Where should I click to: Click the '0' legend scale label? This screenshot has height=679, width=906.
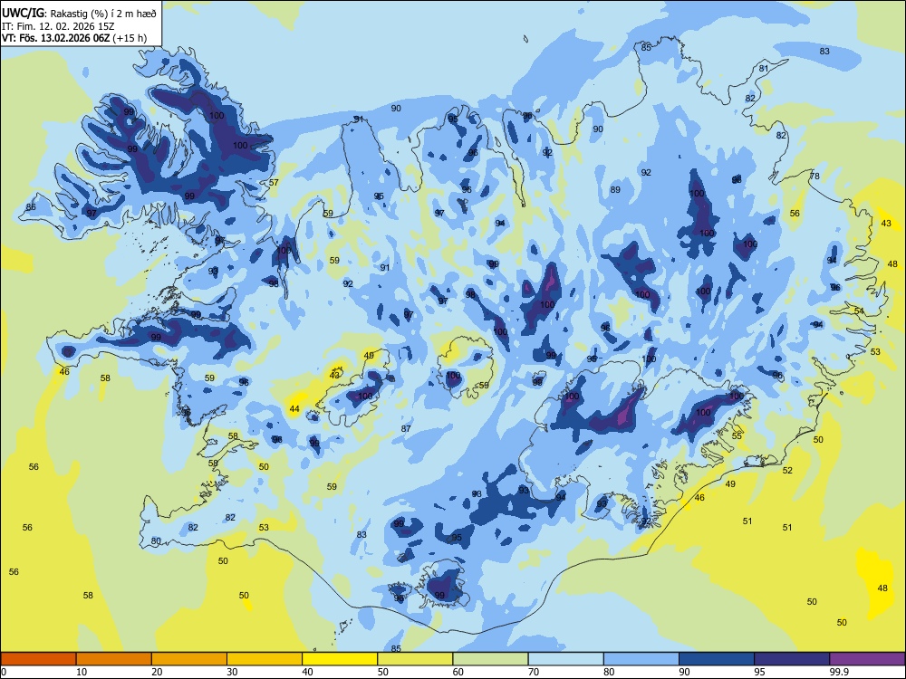pos(4,672)
